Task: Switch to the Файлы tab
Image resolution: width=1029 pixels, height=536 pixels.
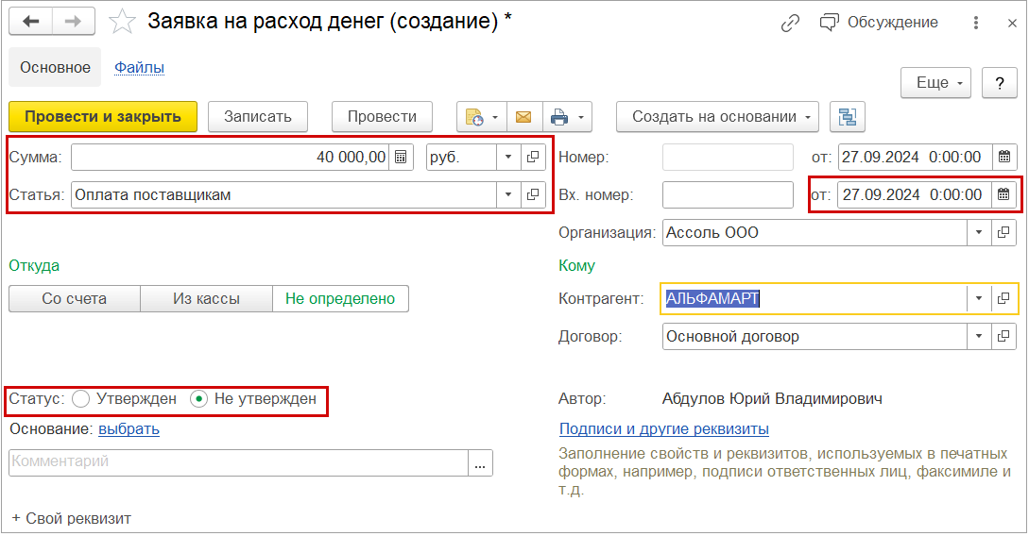Action: [x=140, y=68]
